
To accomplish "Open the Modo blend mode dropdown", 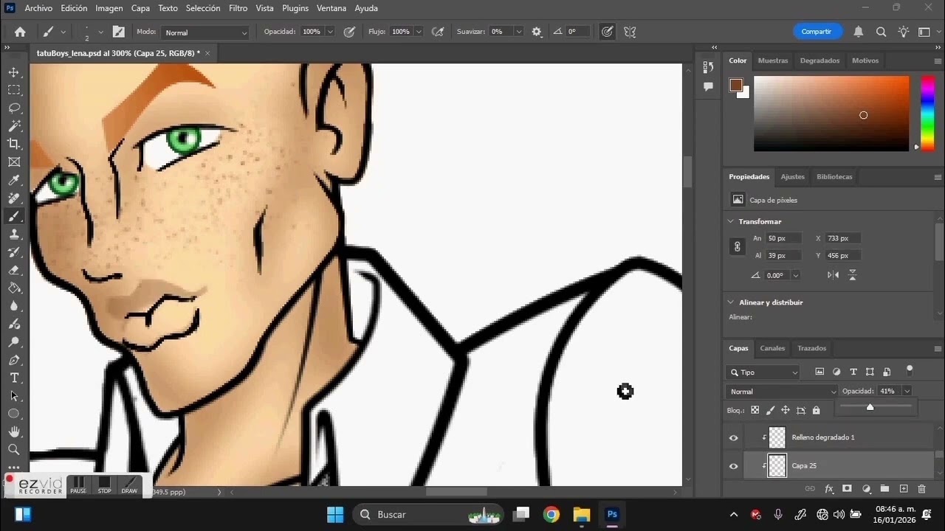I will (205, 32).
